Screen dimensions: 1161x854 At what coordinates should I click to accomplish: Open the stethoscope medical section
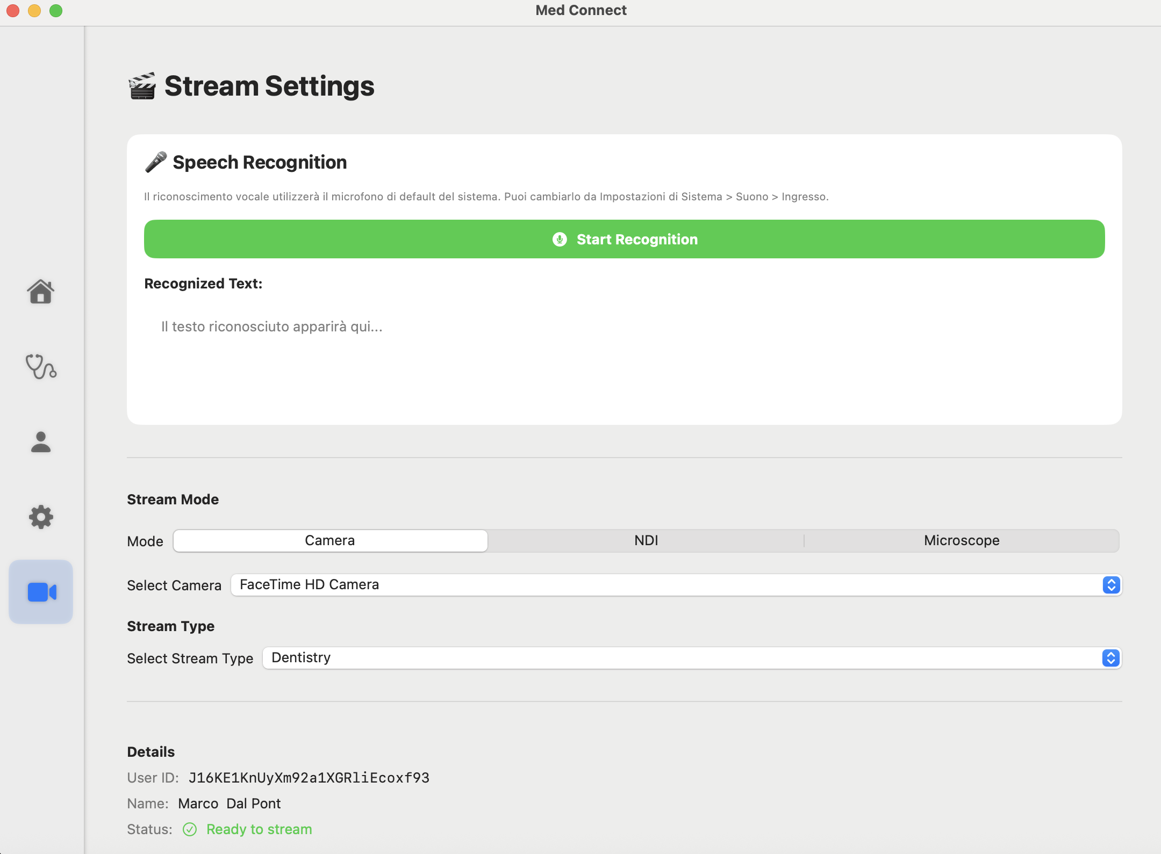41,367
